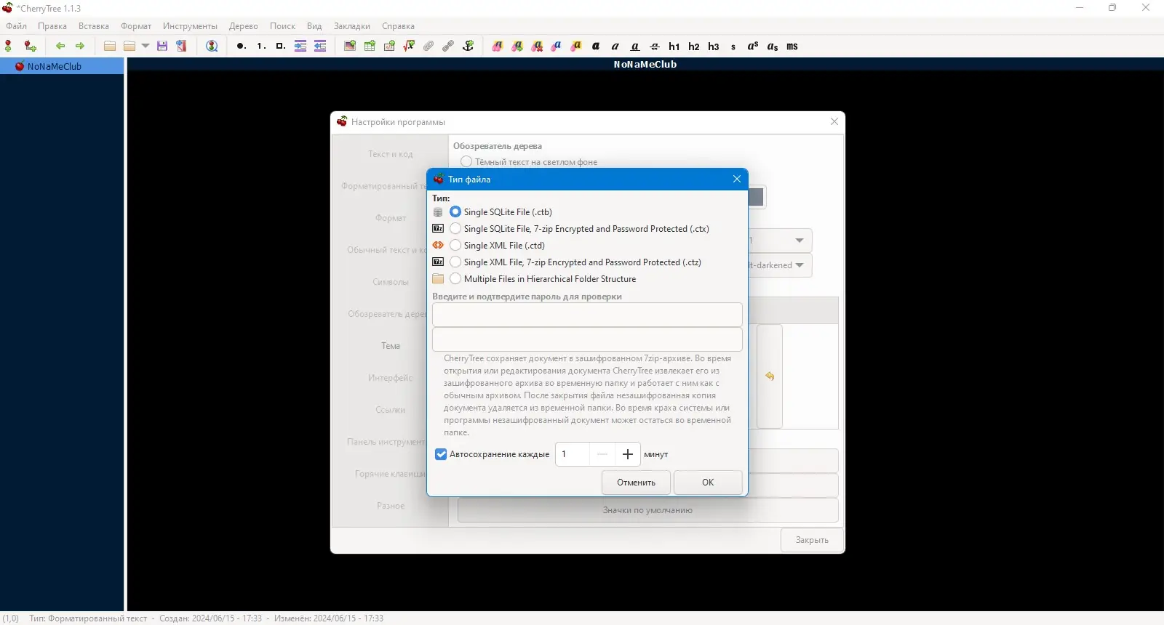Open the Дерево menu
Screen dimensions: 1164x625
pyautogui.click(x=243, y=26)
